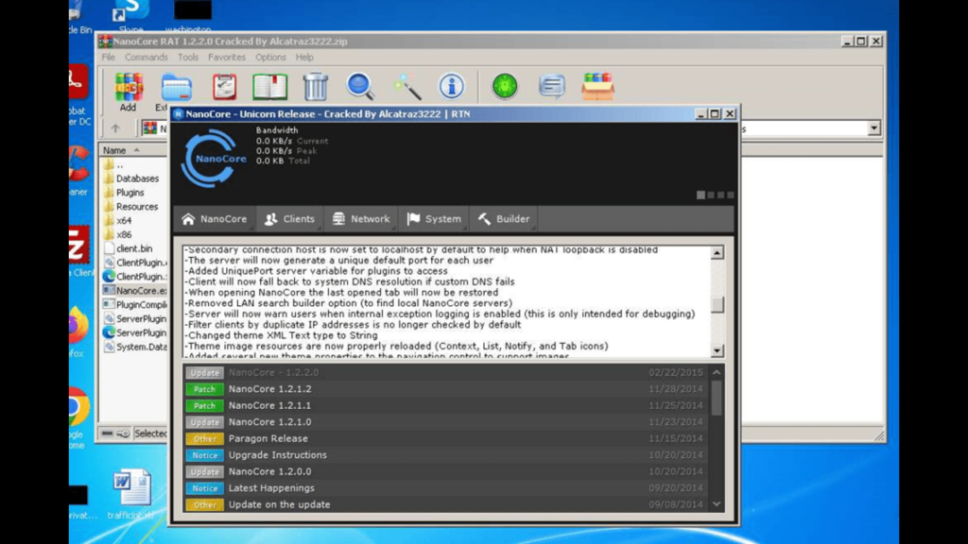Switch to the NanoCore home tab
The width and height of the screenshot is (968, 544).
coord(215,219)
